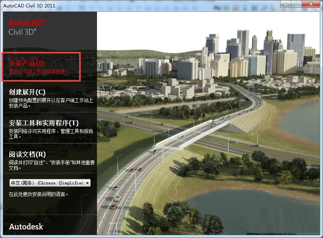Click the window title AutoCAD Civil 3D 2011
The image size is (323, 238).
click(29, 5)
